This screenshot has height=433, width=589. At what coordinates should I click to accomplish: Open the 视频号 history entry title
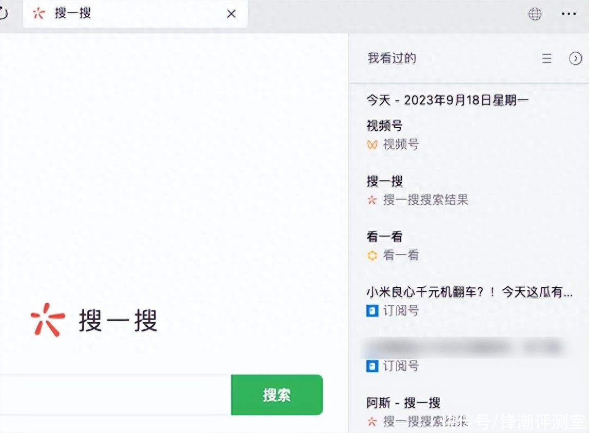click(385, 125)
